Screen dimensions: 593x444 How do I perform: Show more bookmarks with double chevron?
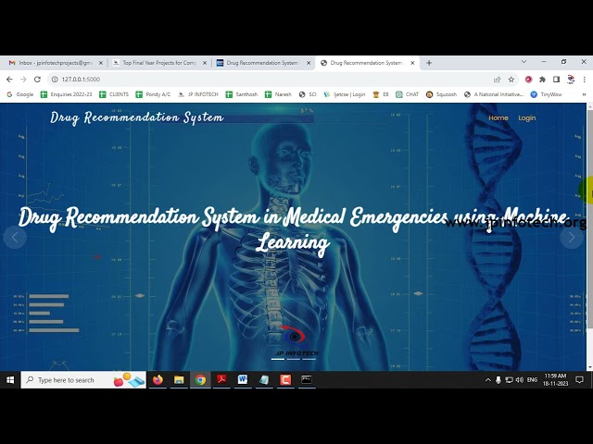(584, 94)
